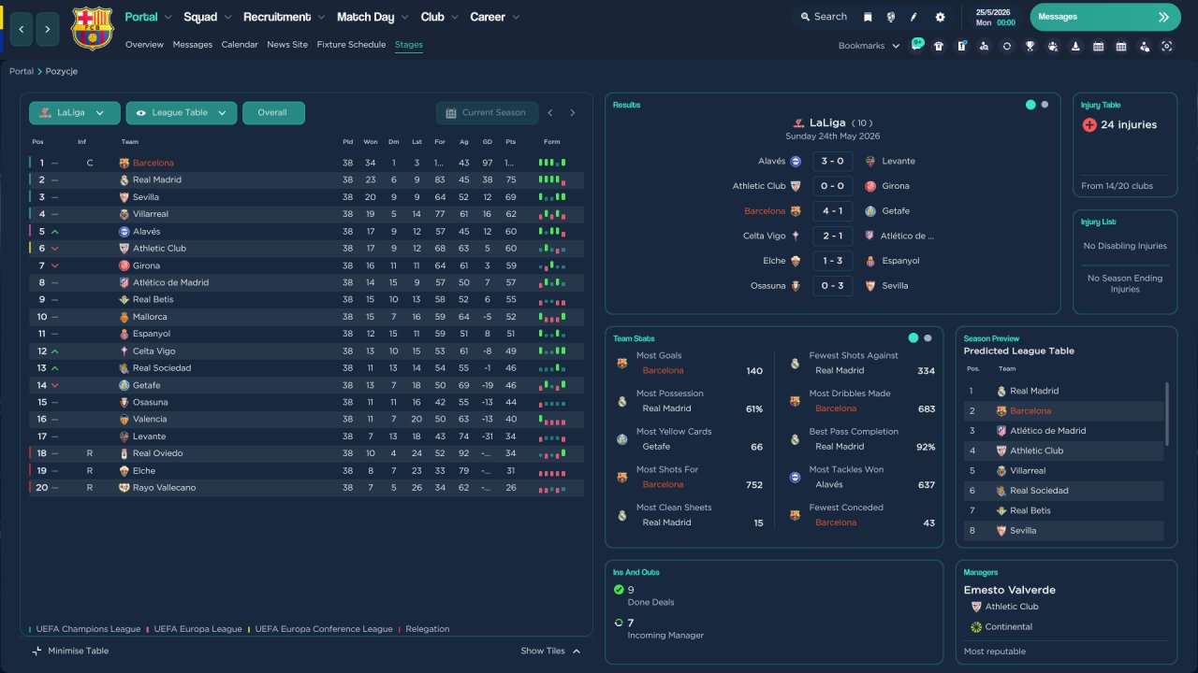Click the Espanyol crest in the Results panel

coord(871,261)
